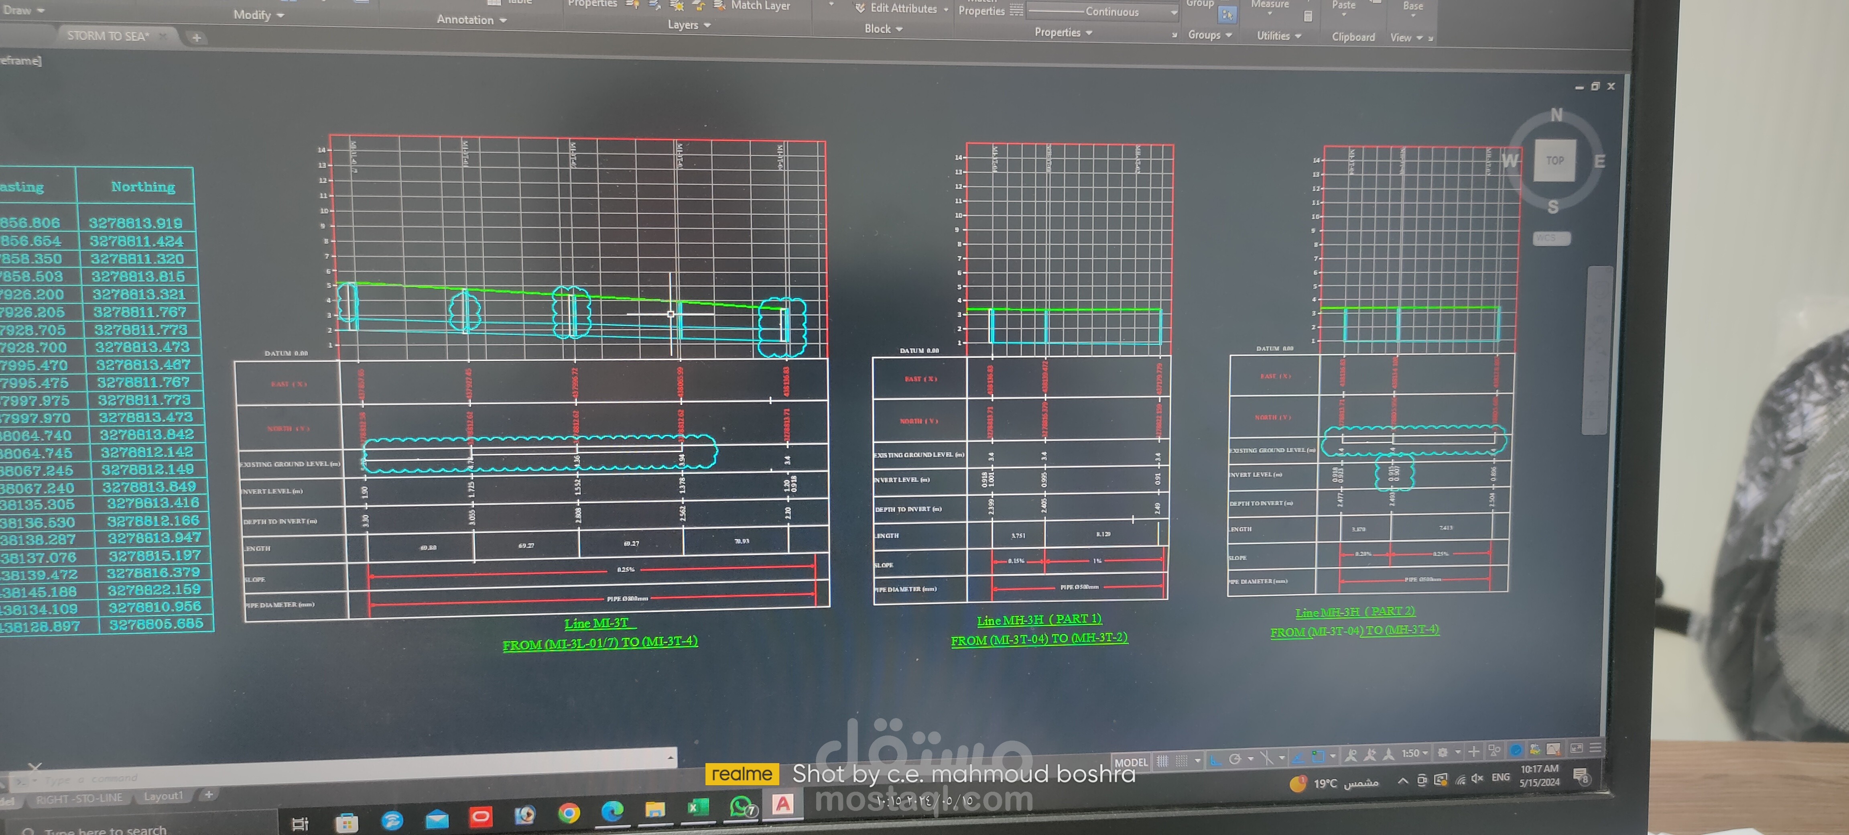Viewport: 1849px width, 835px height.
Task: Switch to Layout1 tab
Action: click(x=163, y=796)
